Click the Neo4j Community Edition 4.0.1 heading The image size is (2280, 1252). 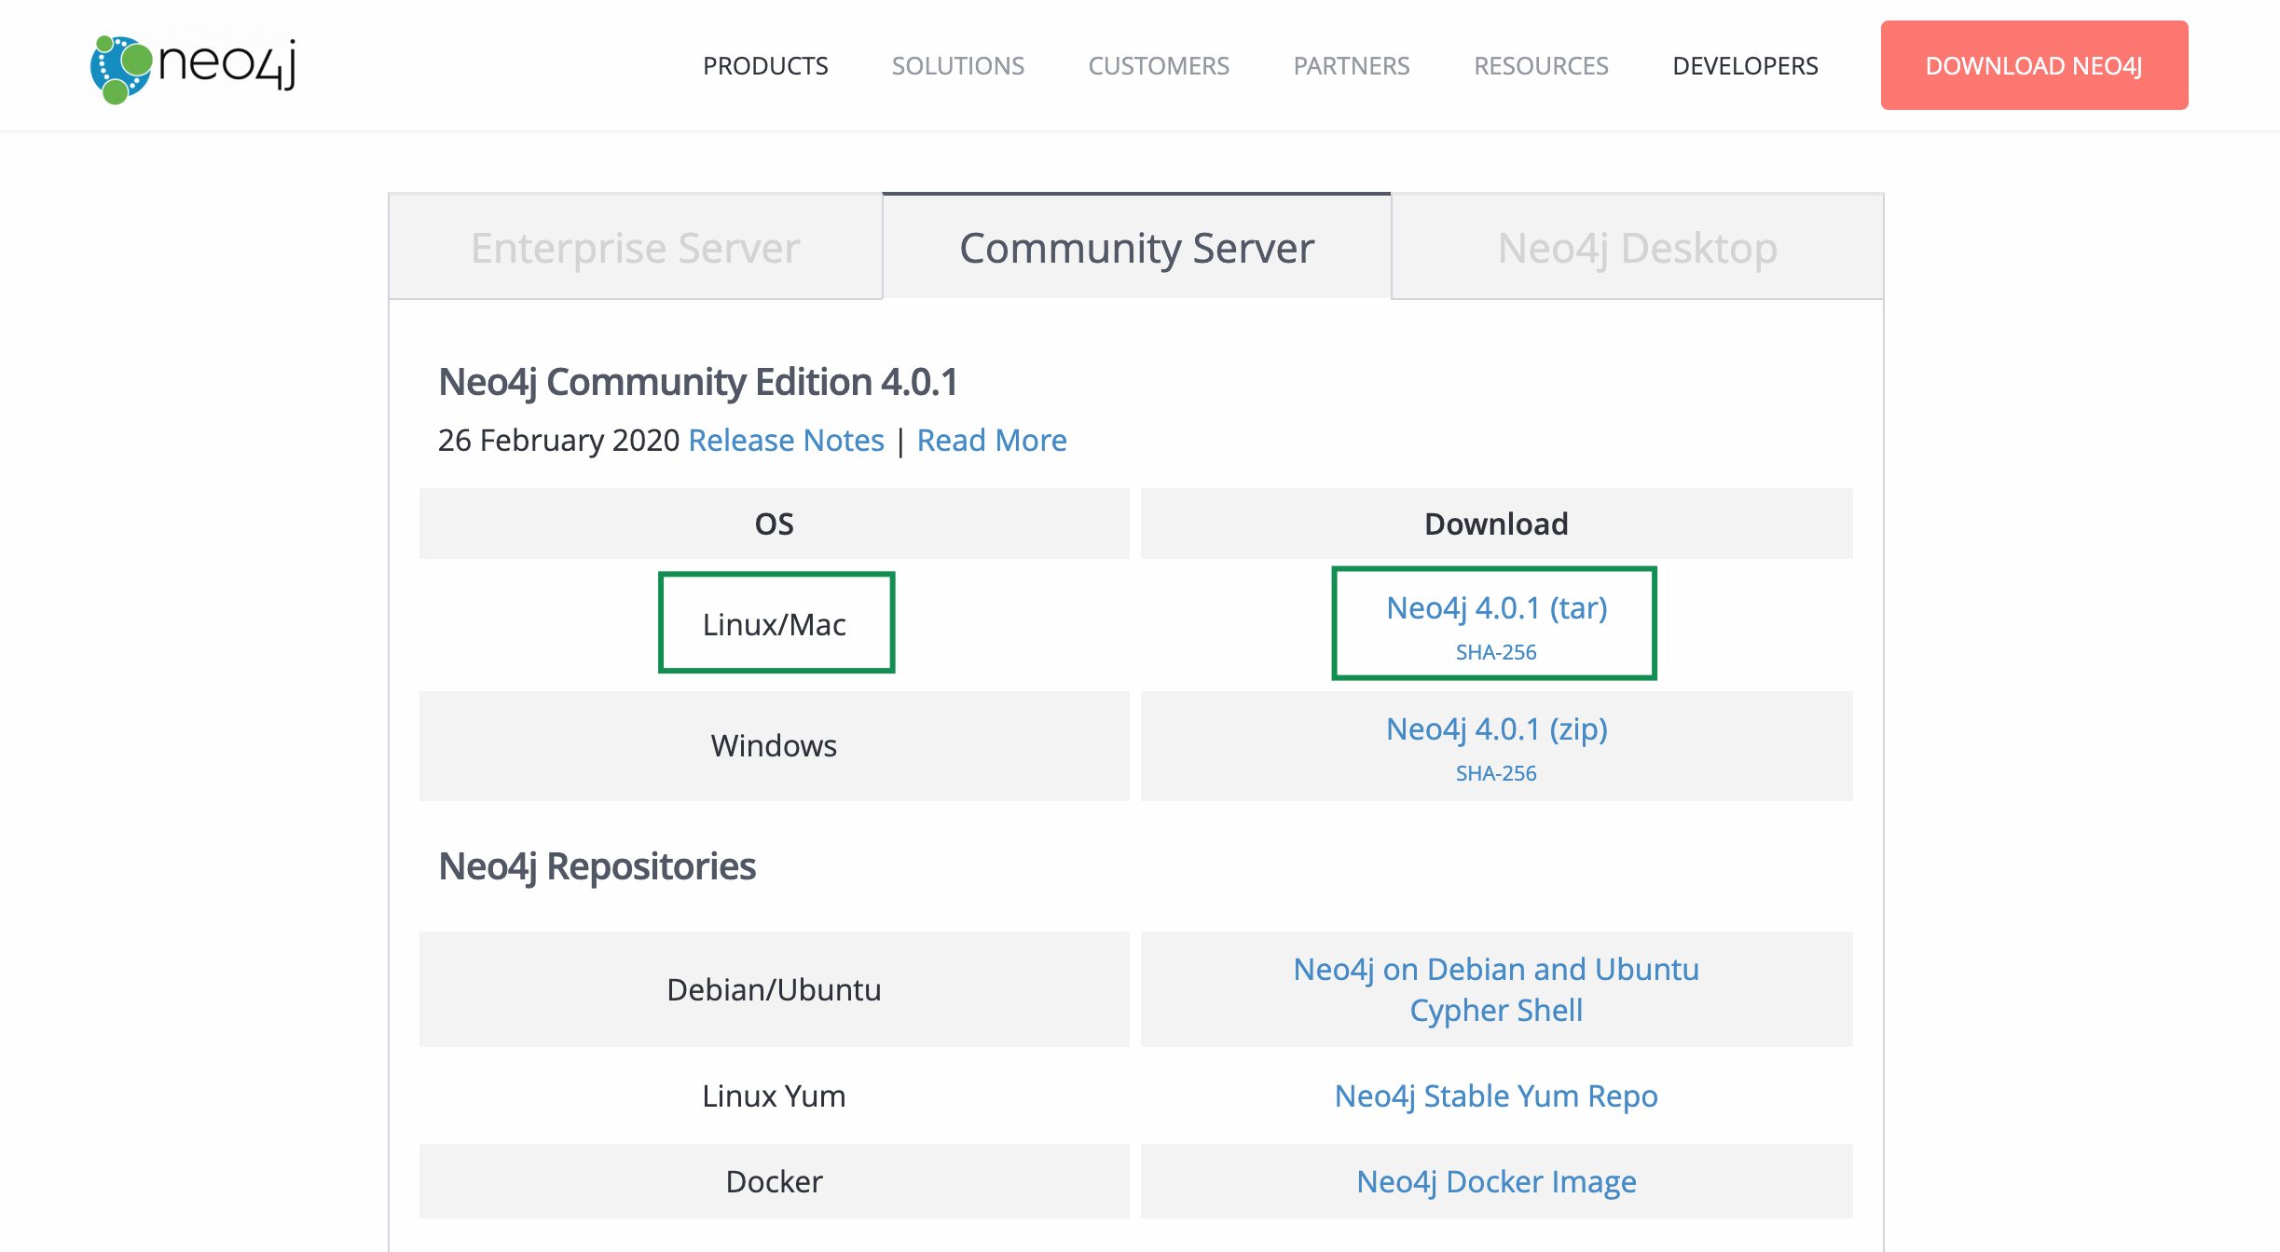pyautogui.click(x=698, y=382)
